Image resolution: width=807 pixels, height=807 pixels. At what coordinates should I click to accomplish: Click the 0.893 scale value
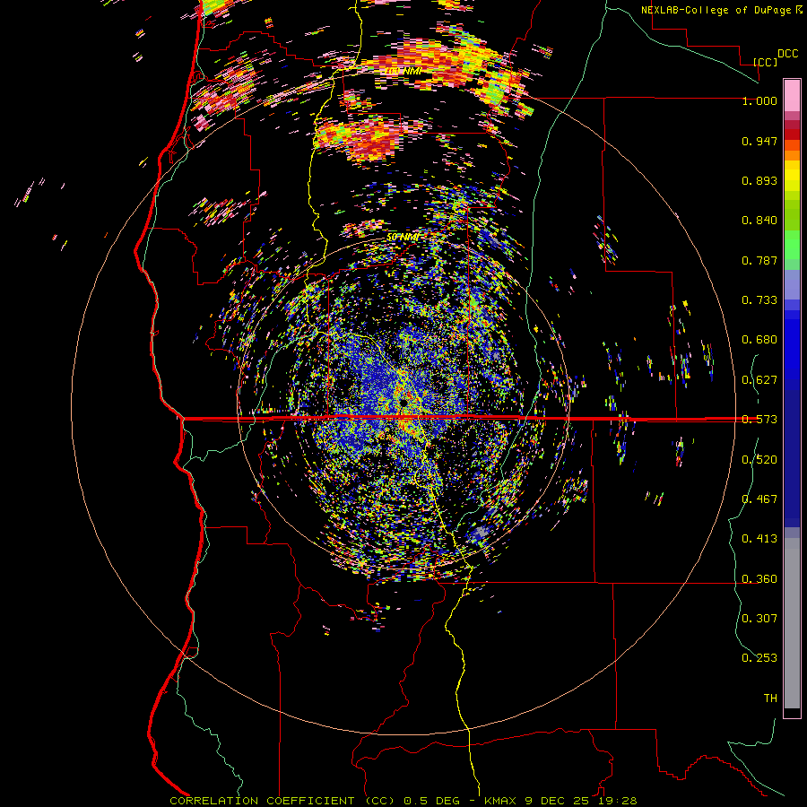759,180
